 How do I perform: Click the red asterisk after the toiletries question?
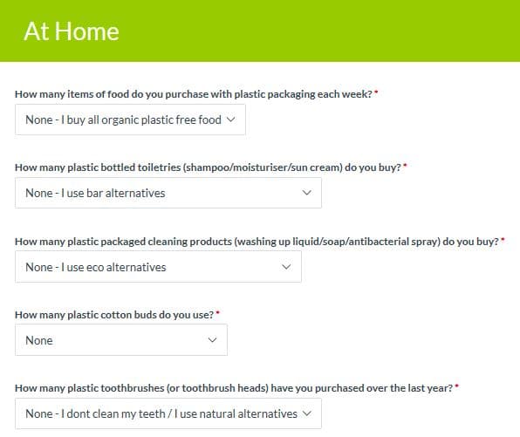[405, 165]
